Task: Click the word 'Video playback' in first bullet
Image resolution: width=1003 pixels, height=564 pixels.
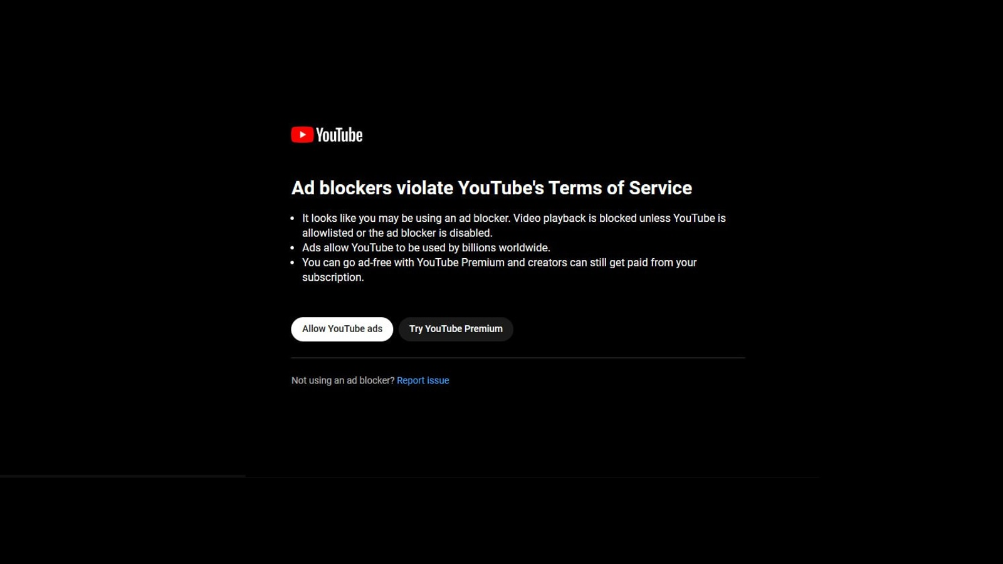Action: click(549, 218)
